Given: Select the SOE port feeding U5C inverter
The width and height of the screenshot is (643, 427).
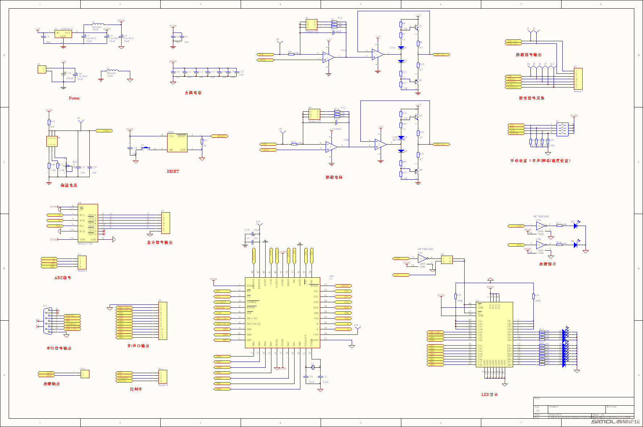Looking at the screenshot, I should [x=401, y=258].
